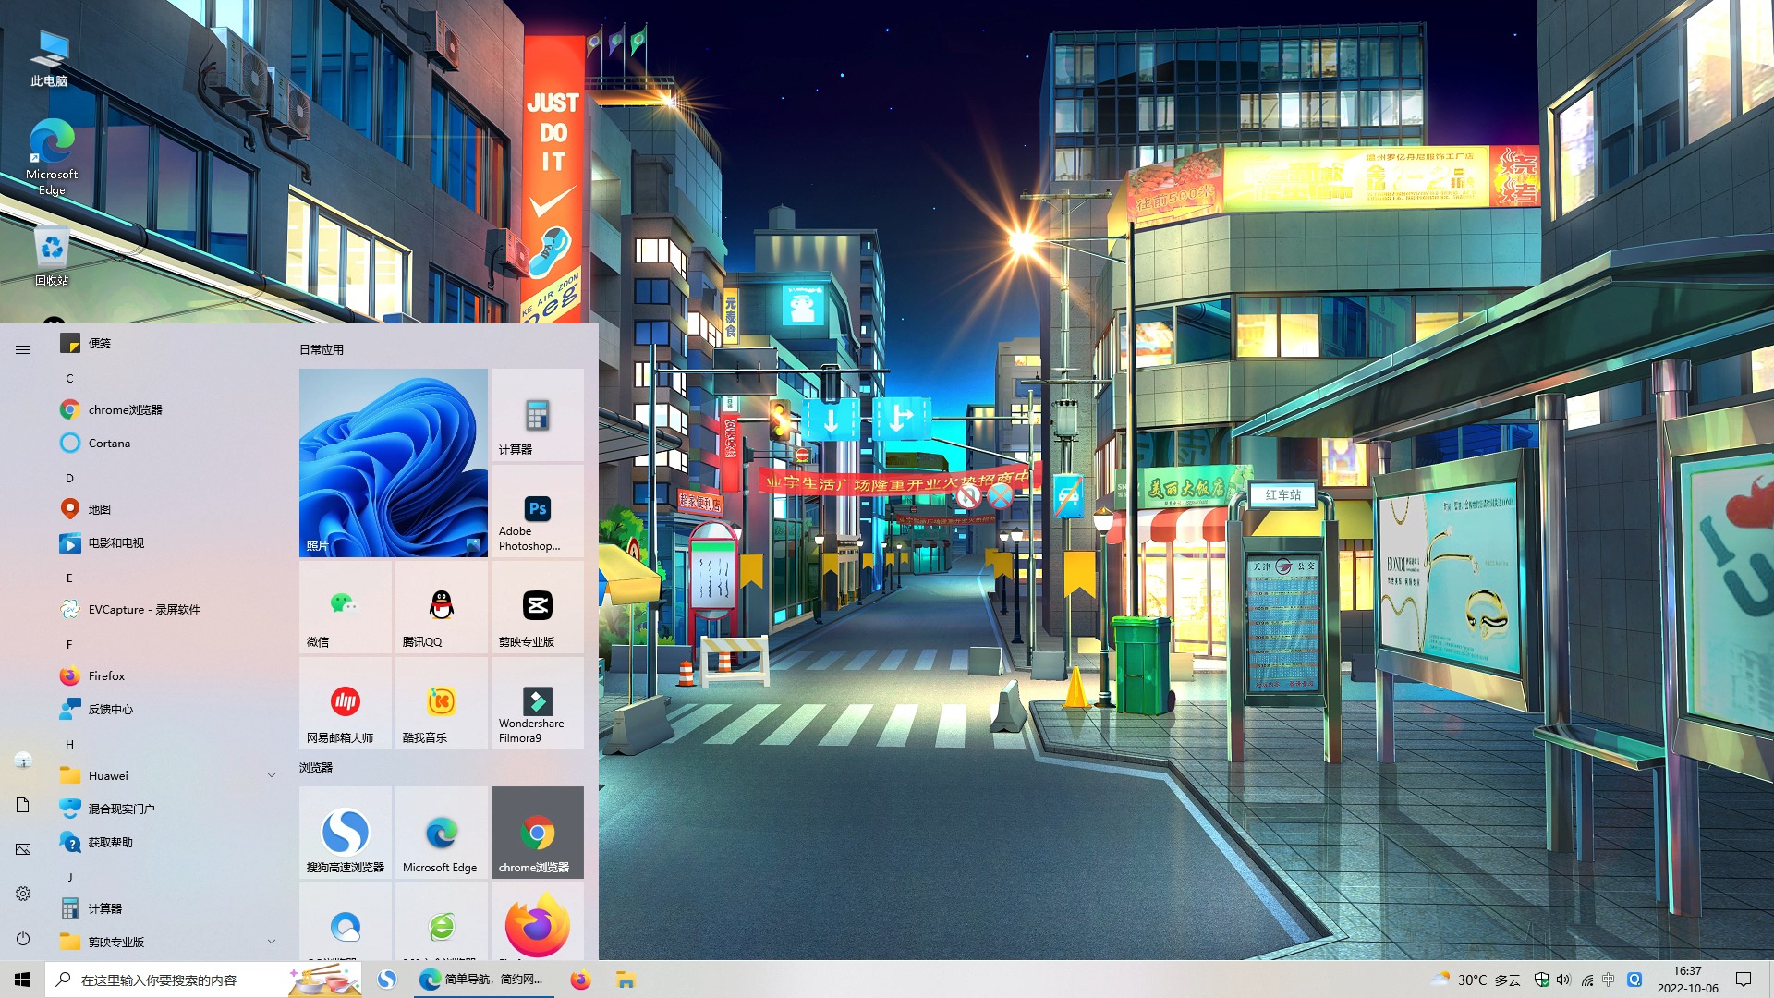Image resolution: width=1774 pixels, height=998 pixels.
Task: Open the Adobe Photoshop tile
Action: 537,510
